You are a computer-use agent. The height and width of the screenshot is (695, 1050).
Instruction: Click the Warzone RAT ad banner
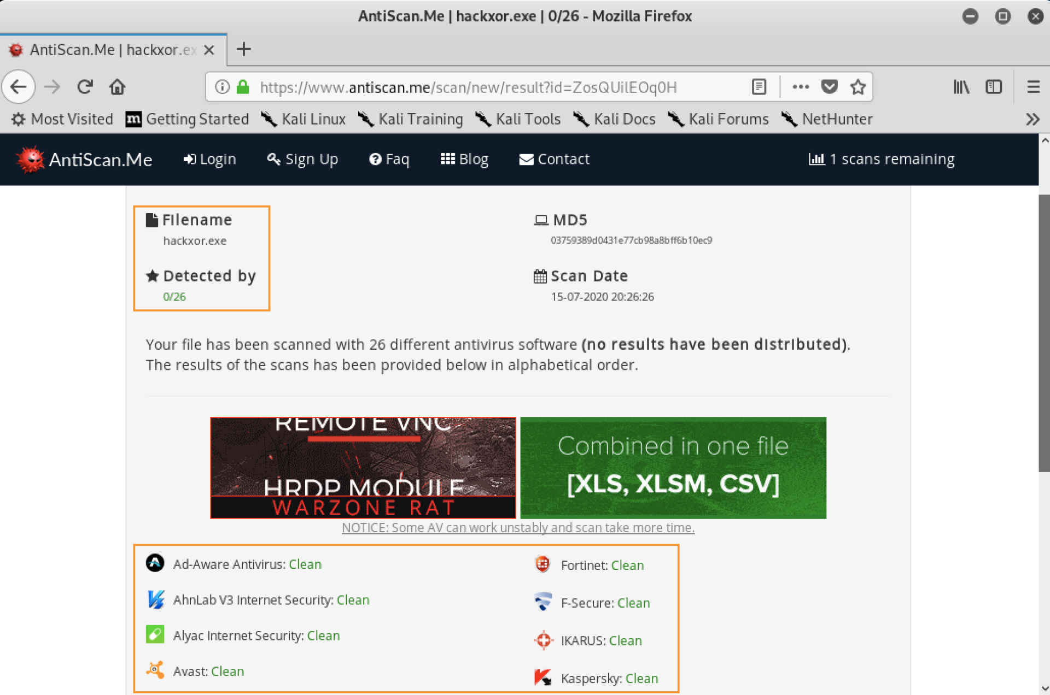pos(363,468)
